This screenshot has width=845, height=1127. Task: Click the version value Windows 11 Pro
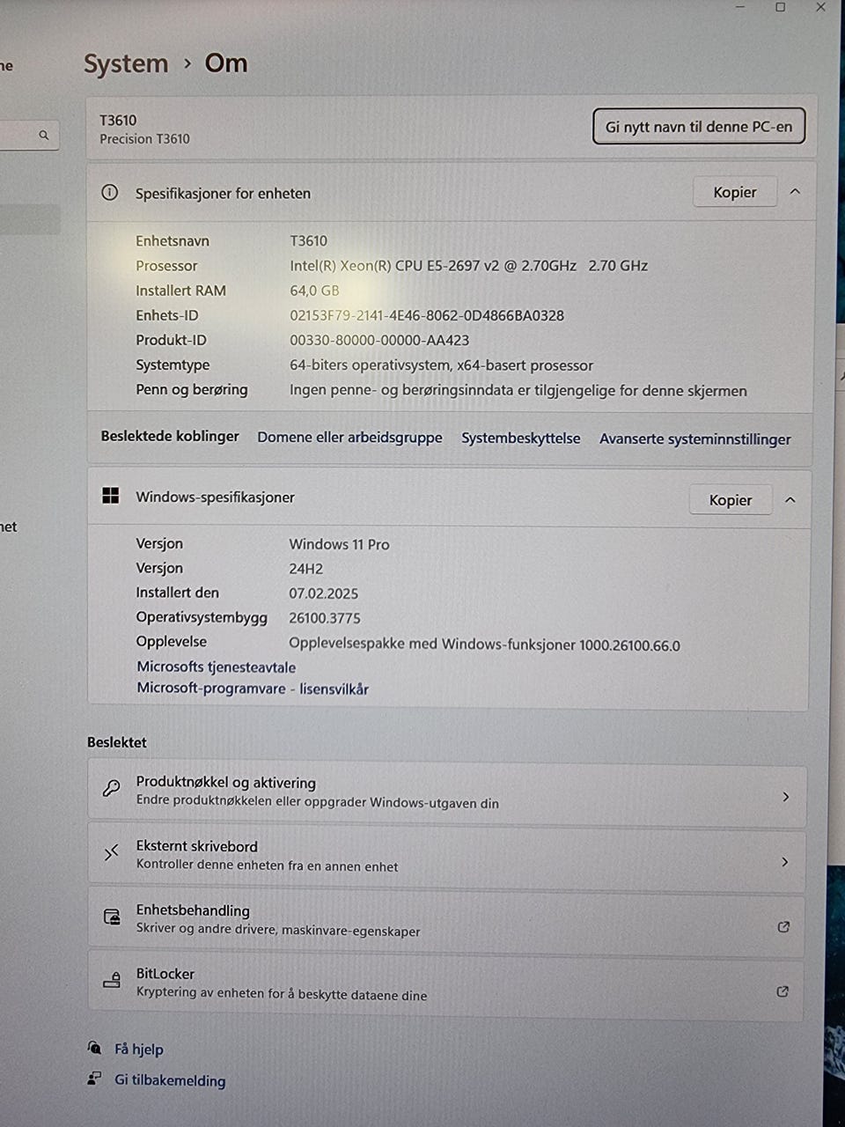tap(339, 544)
